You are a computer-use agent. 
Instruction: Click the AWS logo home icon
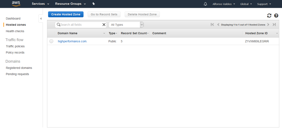pyautogui.click(x=16, y=4)
